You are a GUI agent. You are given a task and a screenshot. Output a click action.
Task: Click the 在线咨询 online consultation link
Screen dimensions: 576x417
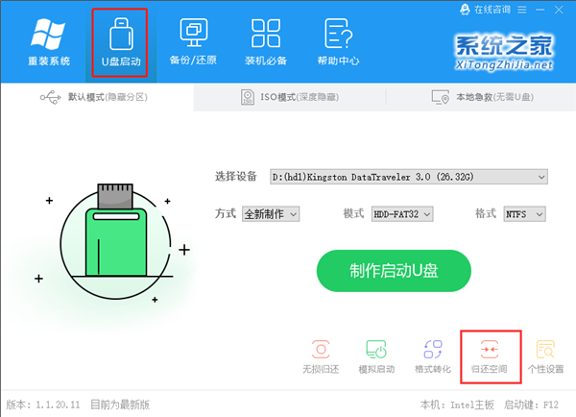485,10
